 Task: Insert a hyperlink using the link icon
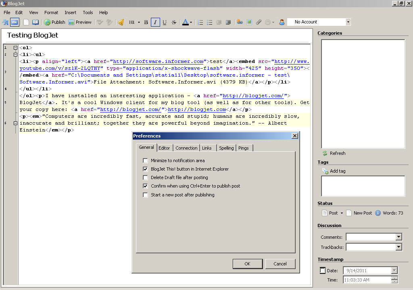(240, 22)
